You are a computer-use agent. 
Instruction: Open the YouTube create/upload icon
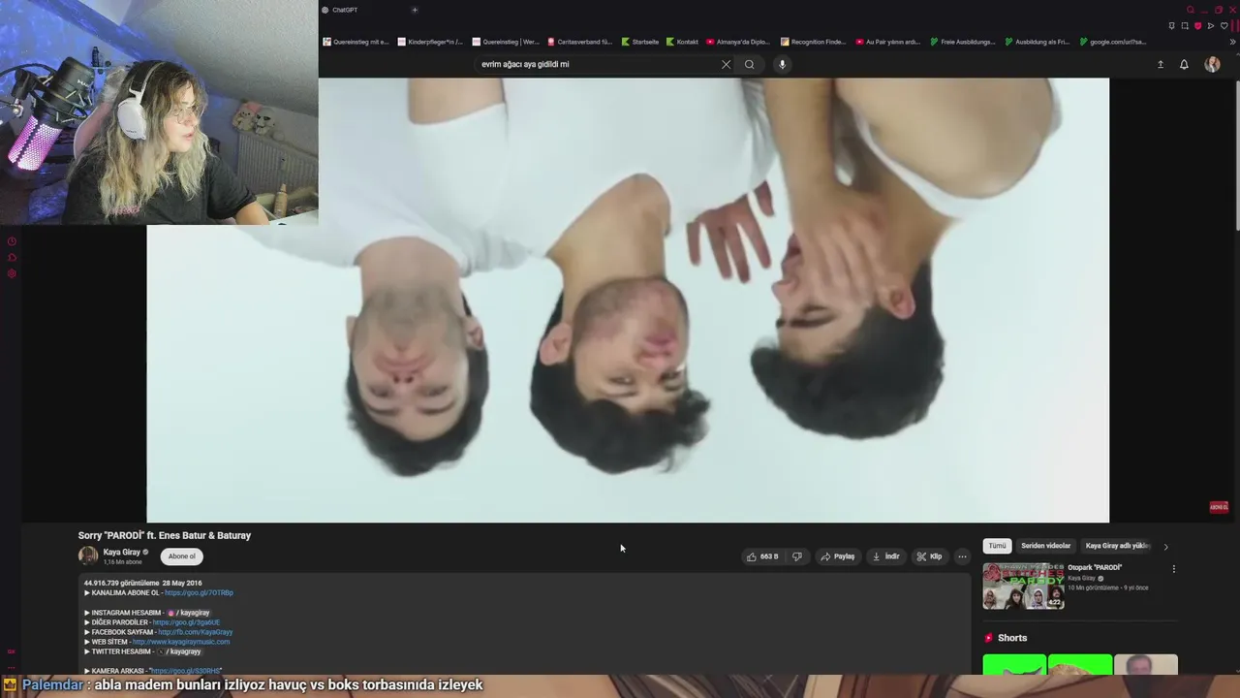[x=1160, y=65]
